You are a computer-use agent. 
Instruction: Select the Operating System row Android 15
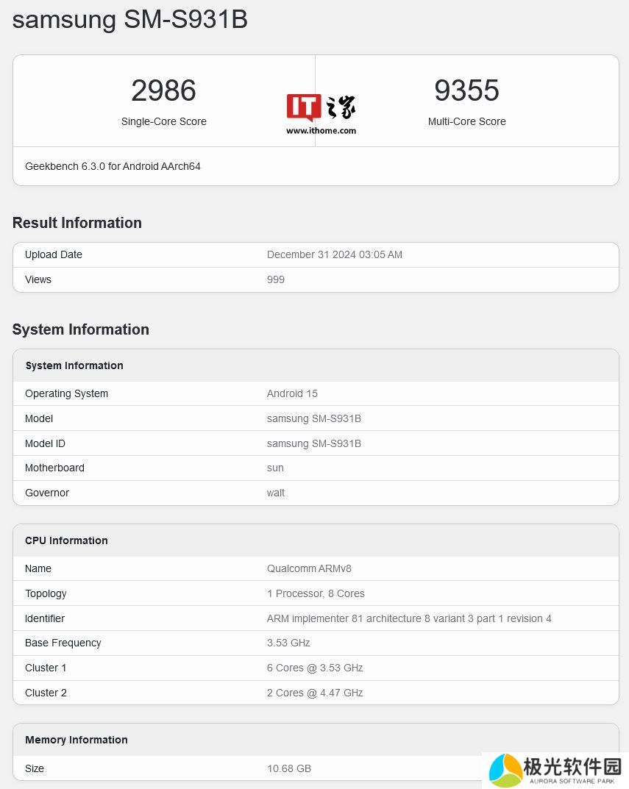(292, 393)
